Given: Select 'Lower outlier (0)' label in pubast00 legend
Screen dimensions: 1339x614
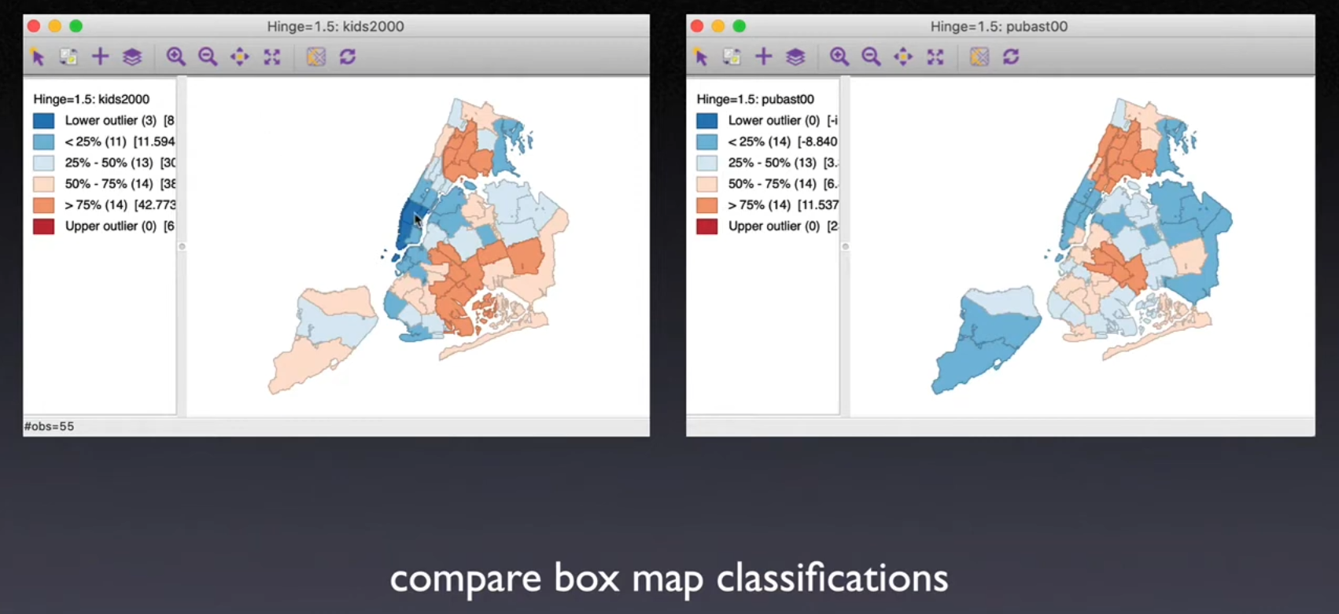Looking at the screenshot, I should pos(774,120).
